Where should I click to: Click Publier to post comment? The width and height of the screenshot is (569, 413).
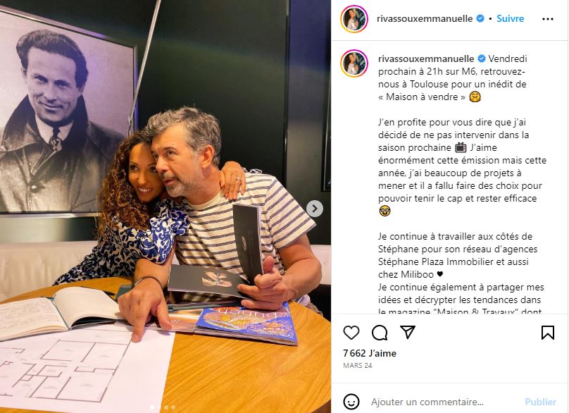(540, 402)
